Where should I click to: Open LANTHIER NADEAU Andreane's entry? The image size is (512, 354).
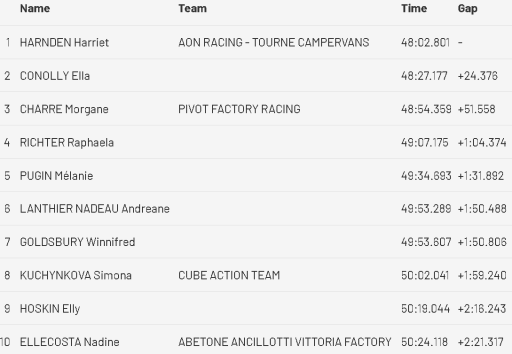pyautogui.click(x=94, y=209)
